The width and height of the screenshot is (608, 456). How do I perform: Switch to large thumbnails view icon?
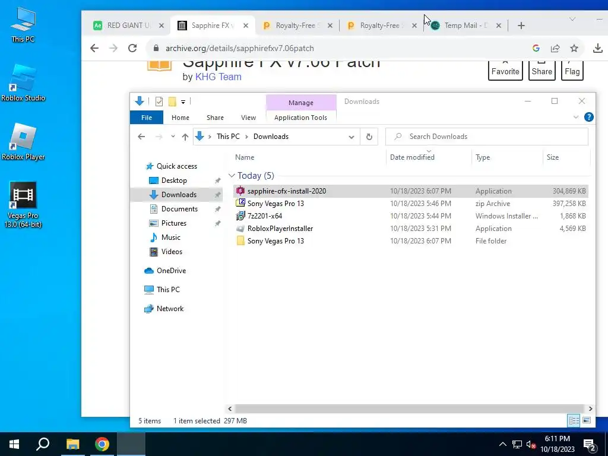pos(587,420)
